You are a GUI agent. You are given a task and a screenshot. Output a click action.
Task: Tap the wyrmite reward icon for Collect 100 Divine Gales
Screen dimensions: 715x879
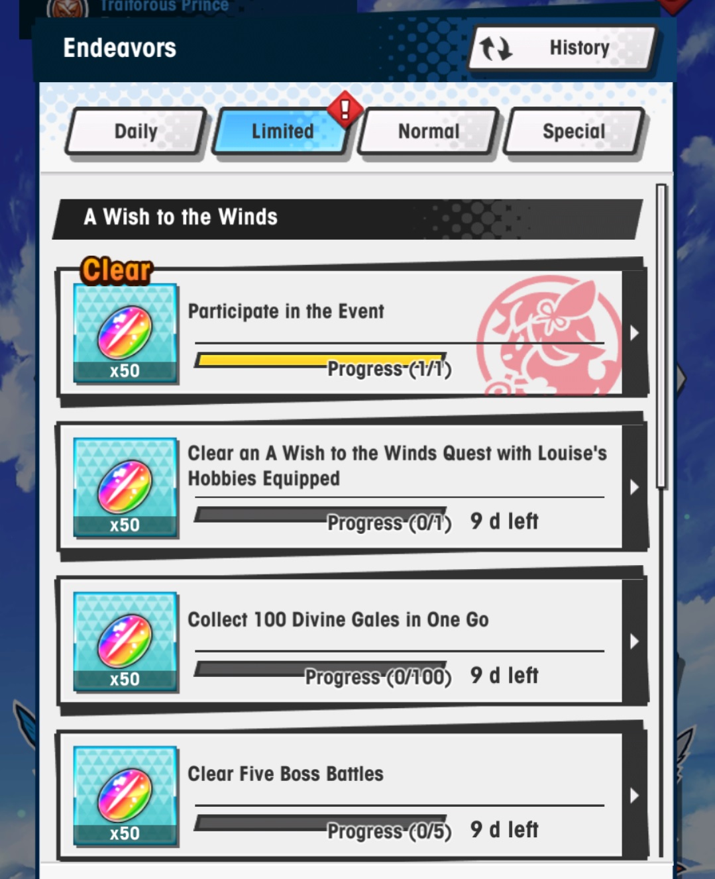pos(125,642)
